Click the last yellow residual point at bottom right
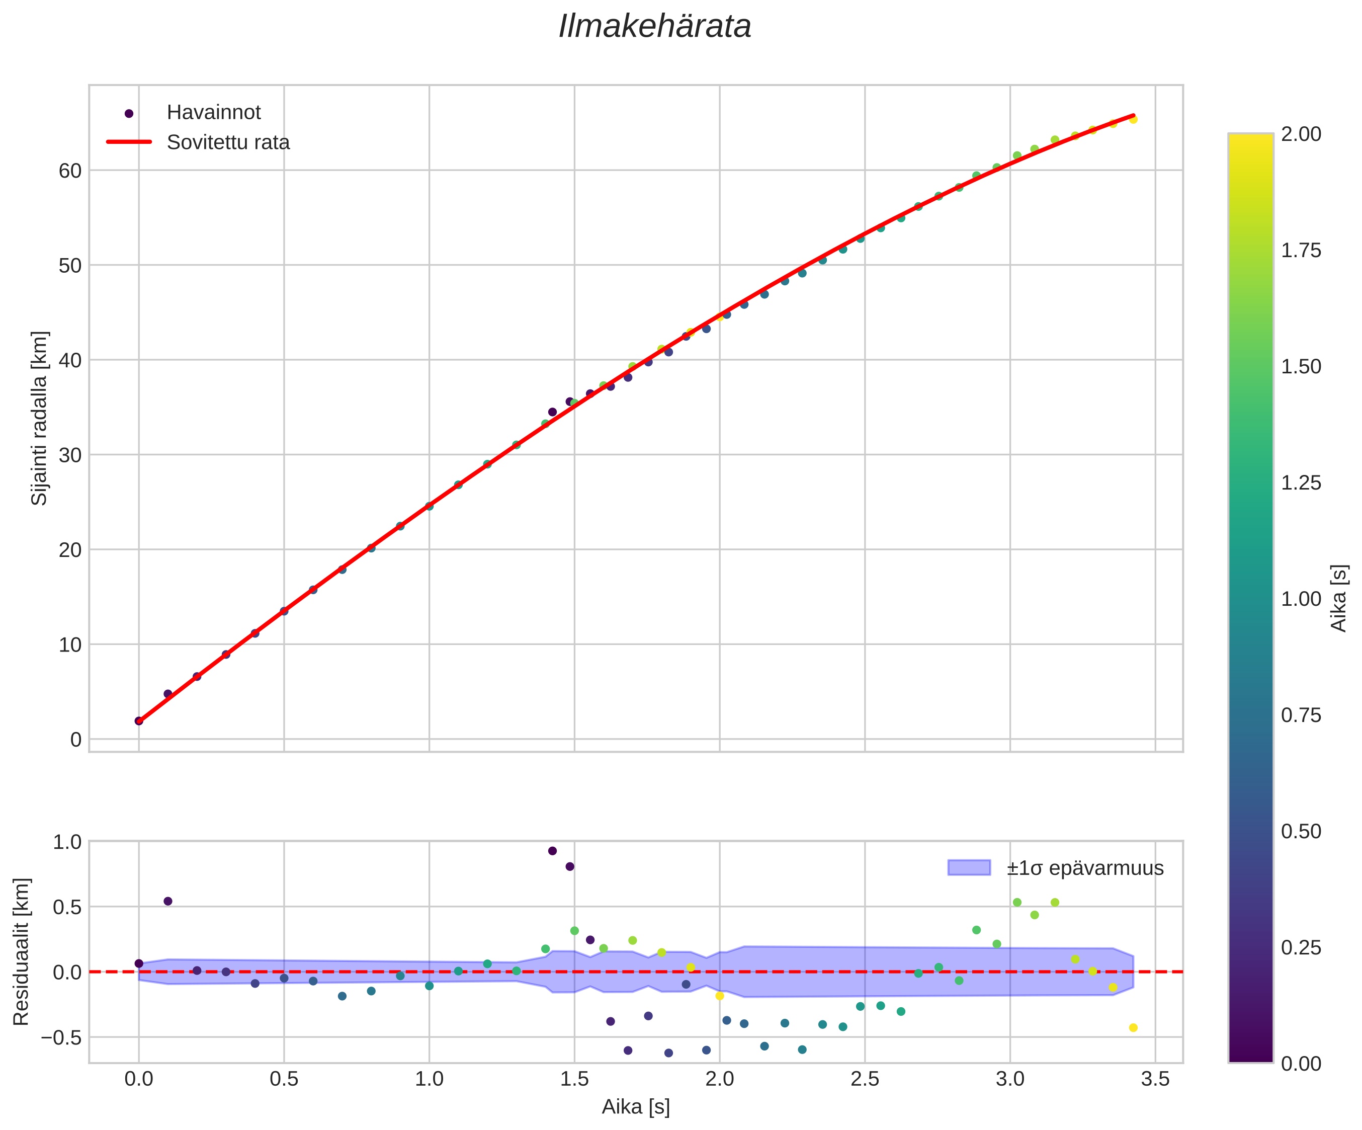1362x1130 pixels. pos(1133,1027)
